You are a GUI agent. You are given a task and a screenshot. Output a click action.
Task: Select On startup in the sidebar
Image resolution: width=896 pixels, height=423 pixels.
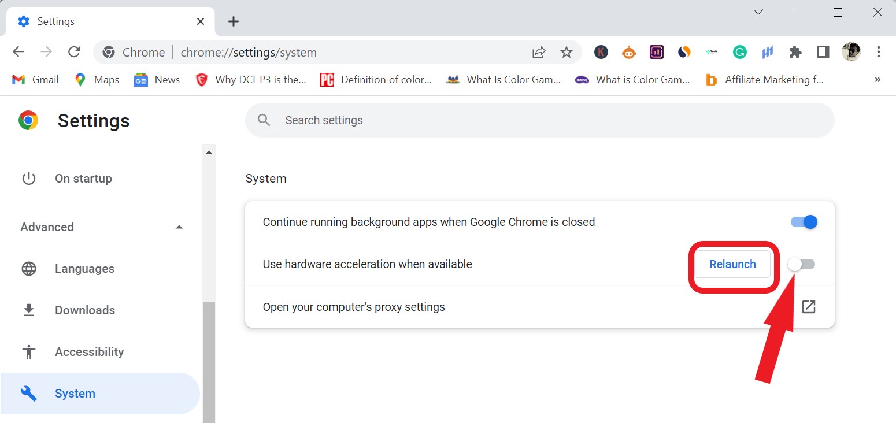click(83, 178)
